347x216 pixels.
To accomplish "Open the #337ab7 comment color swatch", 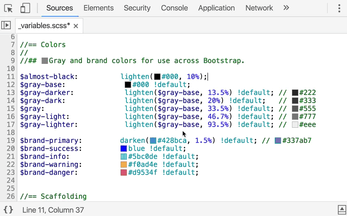I will [x=278, y=140].
